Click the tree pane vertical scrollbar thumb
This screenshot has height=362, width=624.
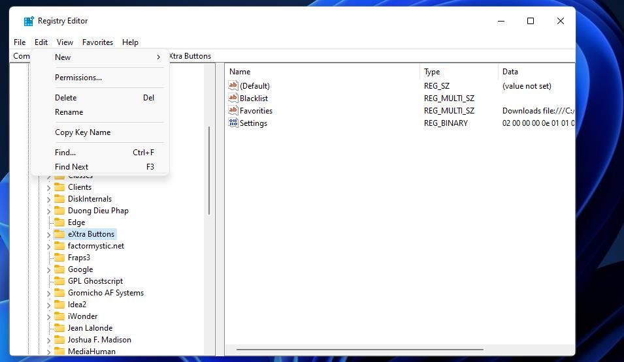point(209,171)
